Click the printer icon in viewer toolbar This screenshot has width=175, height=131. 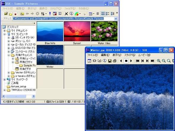click(x=114, y=61)
